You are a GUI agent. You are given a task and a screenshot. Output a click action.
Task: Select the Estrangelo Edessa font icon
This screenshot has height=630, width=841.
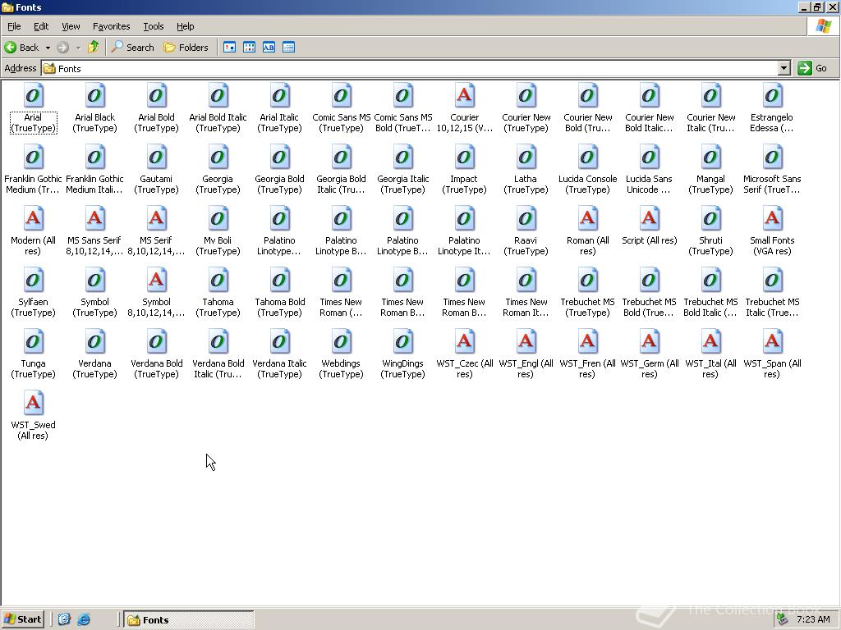773,96
